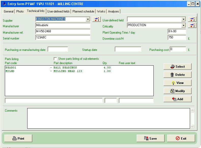The height and width of the screenshot is (148, 201).
Task: Click the Comments scrollbar up arrow
Action: (x=192, y=110)
